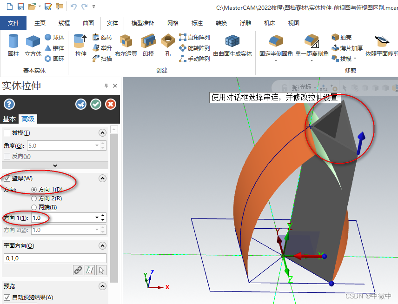The height and width of the screenshot is (304, 398).
Task: Click the blue help question icon
Action: (9, 104)
